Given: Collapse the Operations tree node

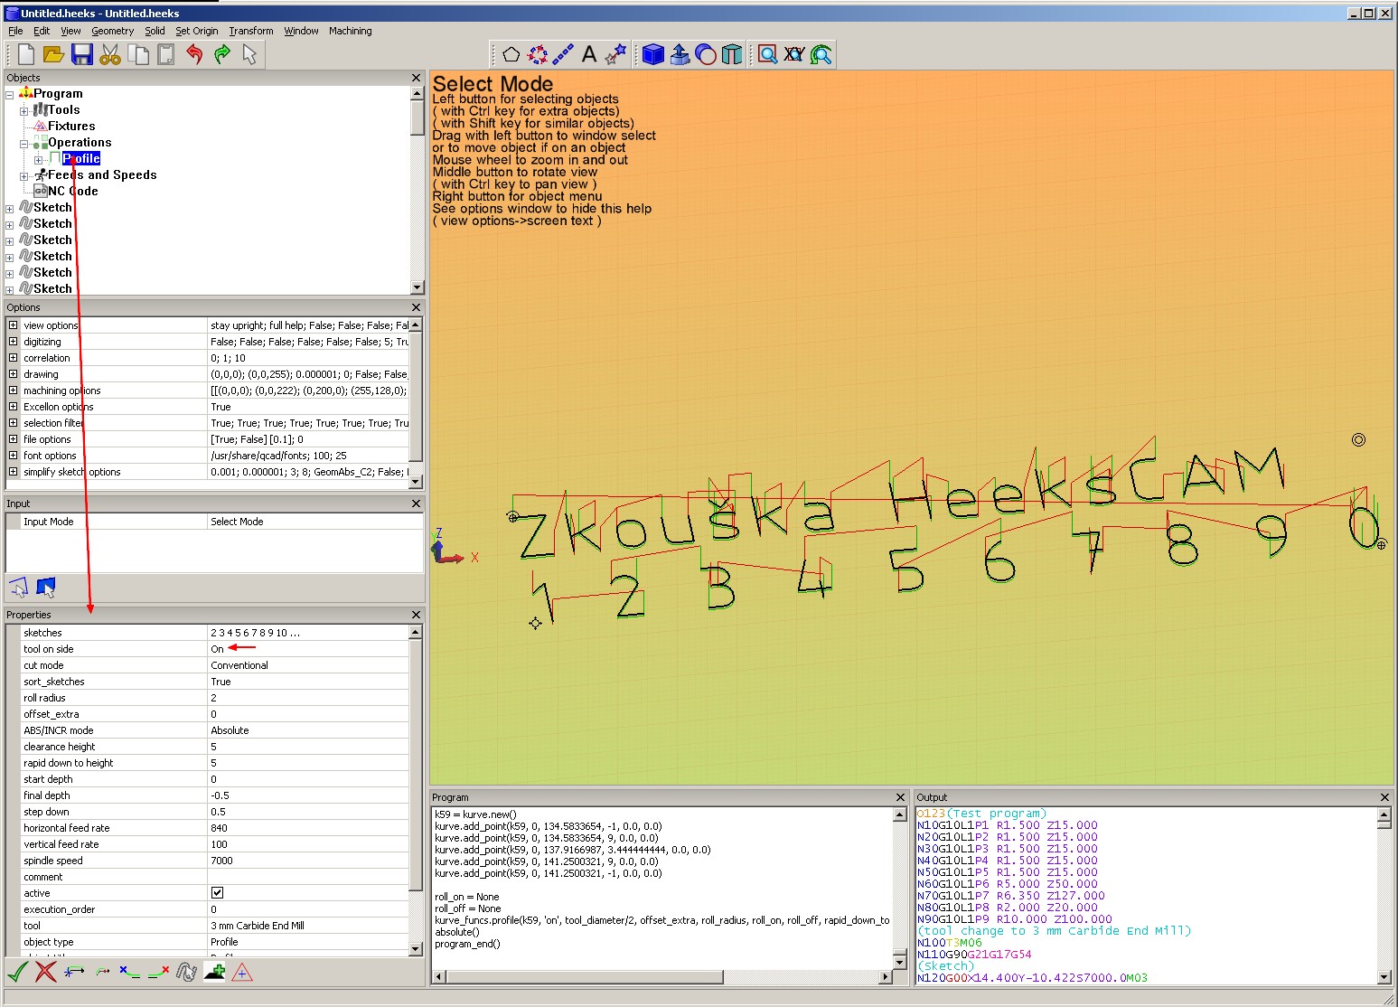Looking at the screenshot, I should click(x=24, y=144).
